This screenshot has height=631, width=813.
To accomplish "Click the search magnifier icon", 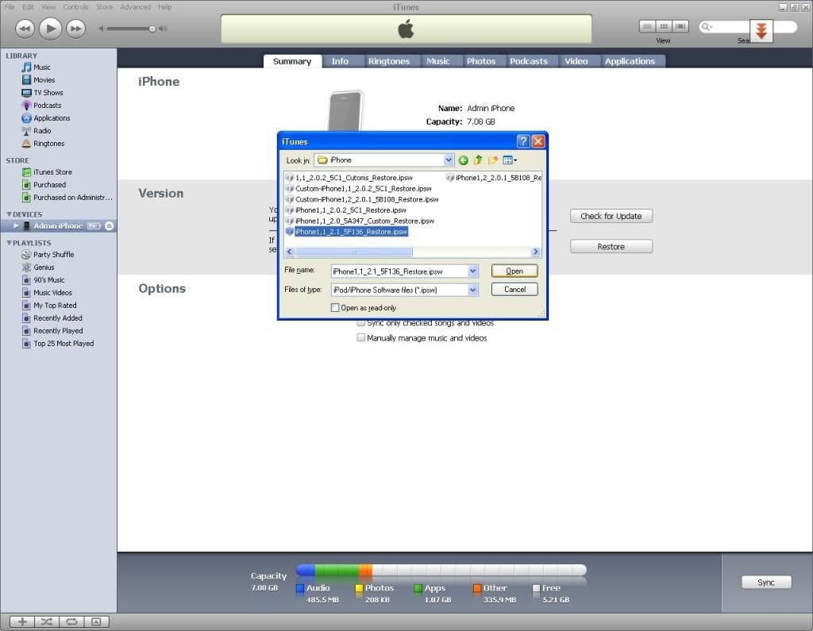I will (x=706, y=27).
